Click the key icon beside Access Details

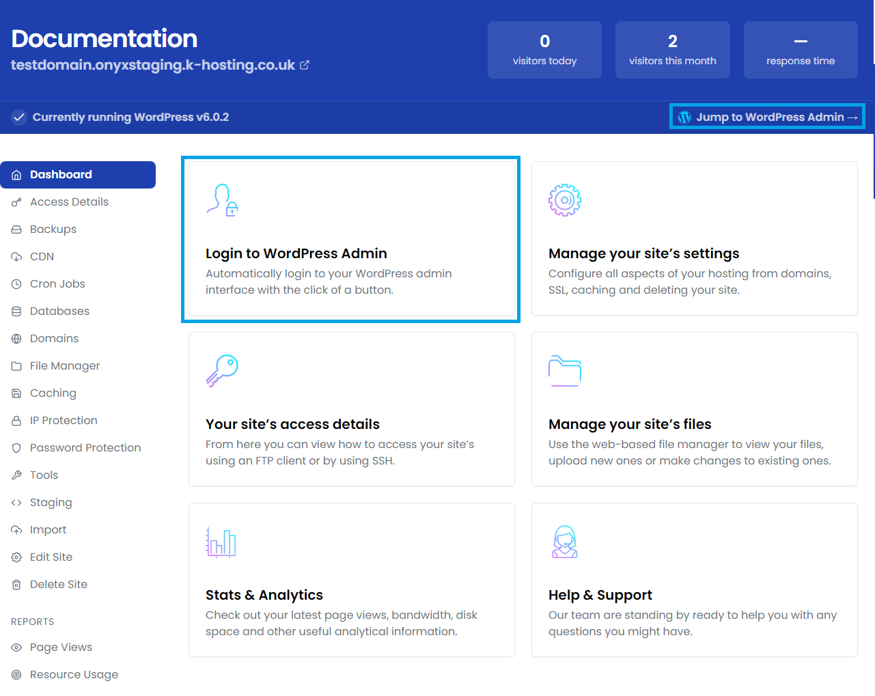click(16, 202)
